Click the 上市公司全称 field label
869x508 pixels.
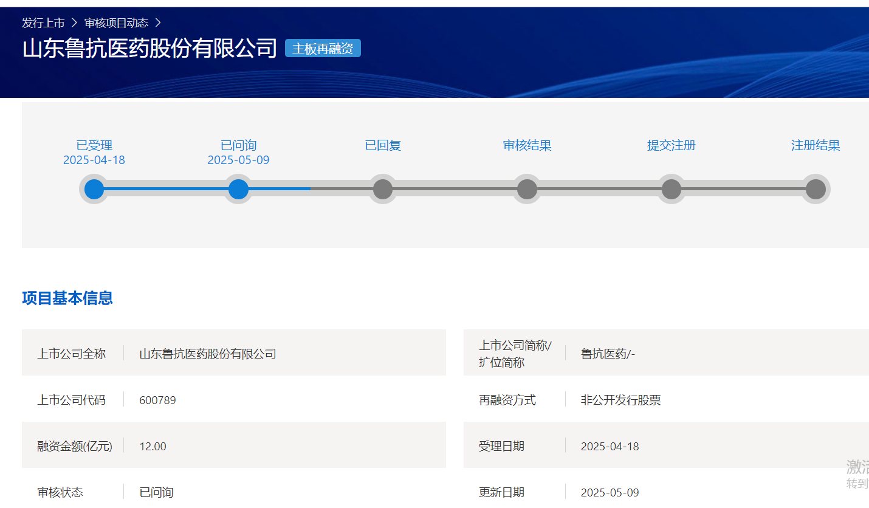coord(72,354)
